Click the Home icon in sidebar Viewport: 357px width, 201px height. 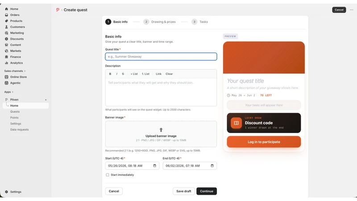click(6, 9)
